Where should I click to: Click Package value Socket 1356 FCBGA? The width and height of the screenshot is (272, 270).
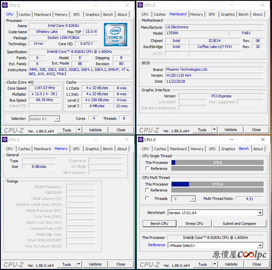point(64,38)
